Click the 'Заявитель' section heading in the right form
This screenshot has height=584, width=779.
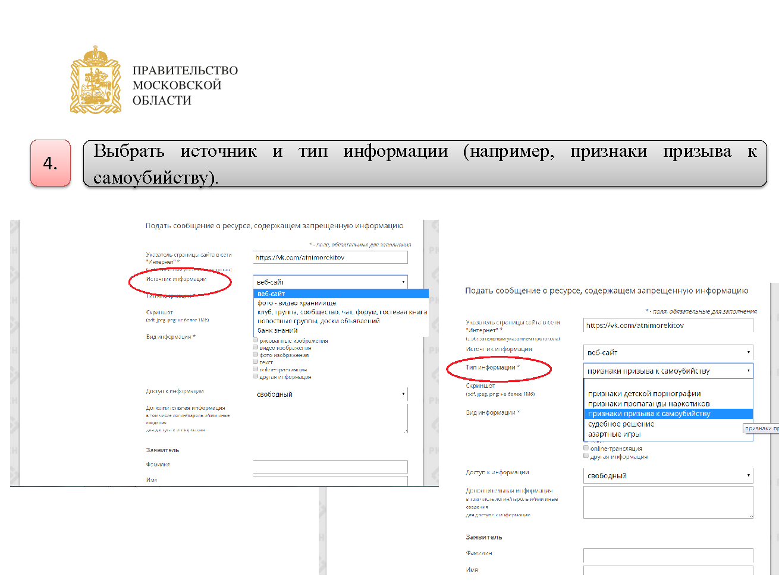[483, 537]
